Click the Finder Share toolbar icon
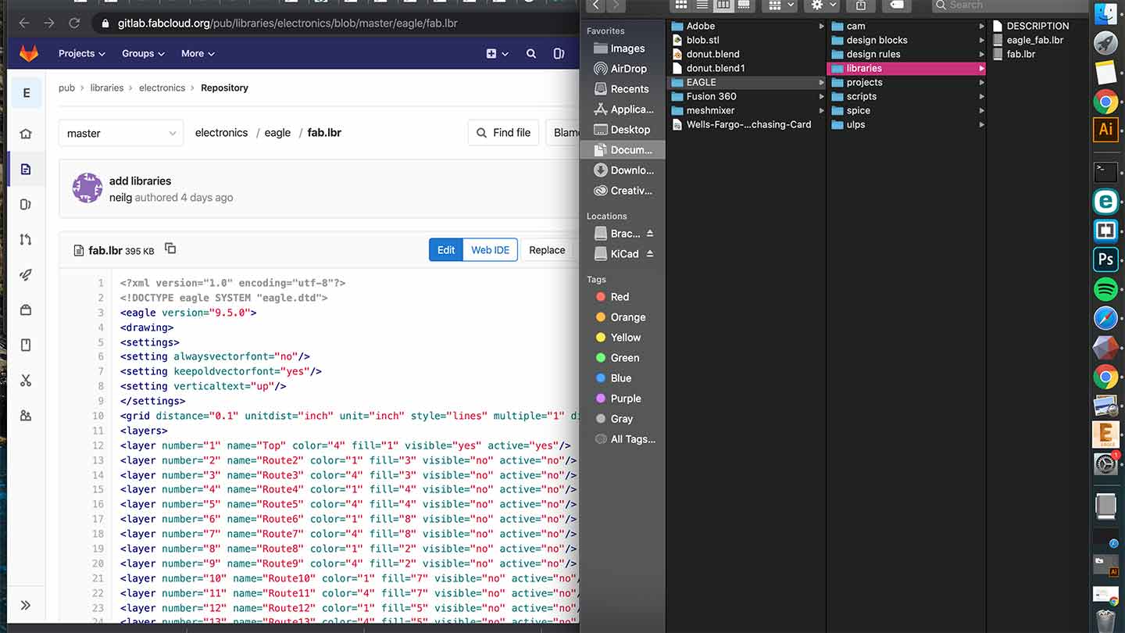This screenshot has height=633, width=1125. (861, 5)
